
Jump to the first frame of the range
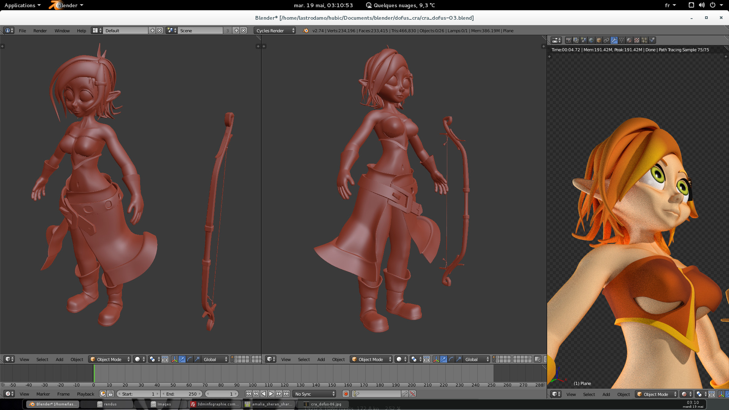pyautogui.click(x=248, y=394)
